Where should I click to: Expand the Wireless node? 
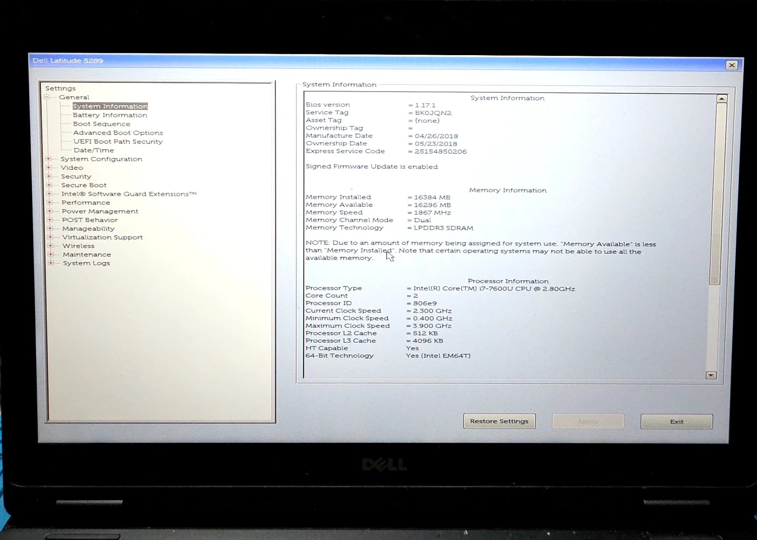point(50,245)
